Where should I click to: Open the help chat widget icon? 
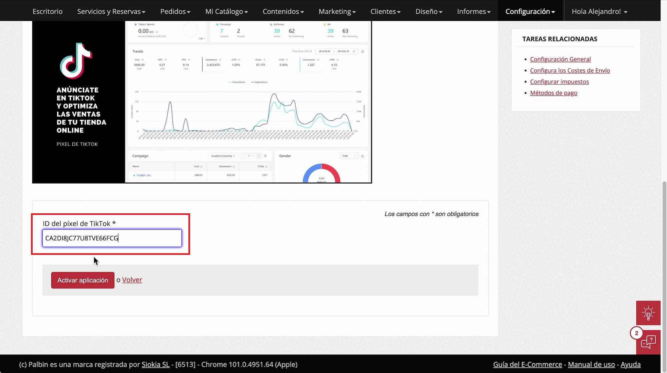648,342
